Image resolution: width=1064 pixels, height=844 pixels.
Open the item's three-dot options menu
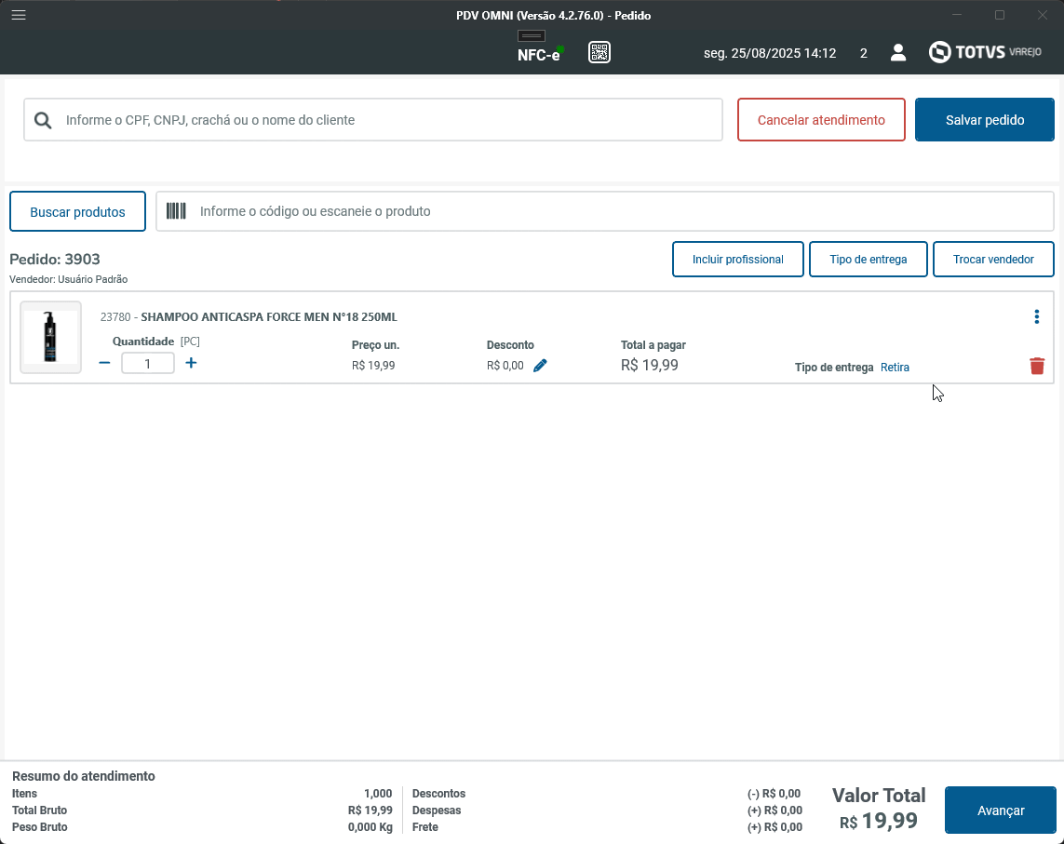1036,316
